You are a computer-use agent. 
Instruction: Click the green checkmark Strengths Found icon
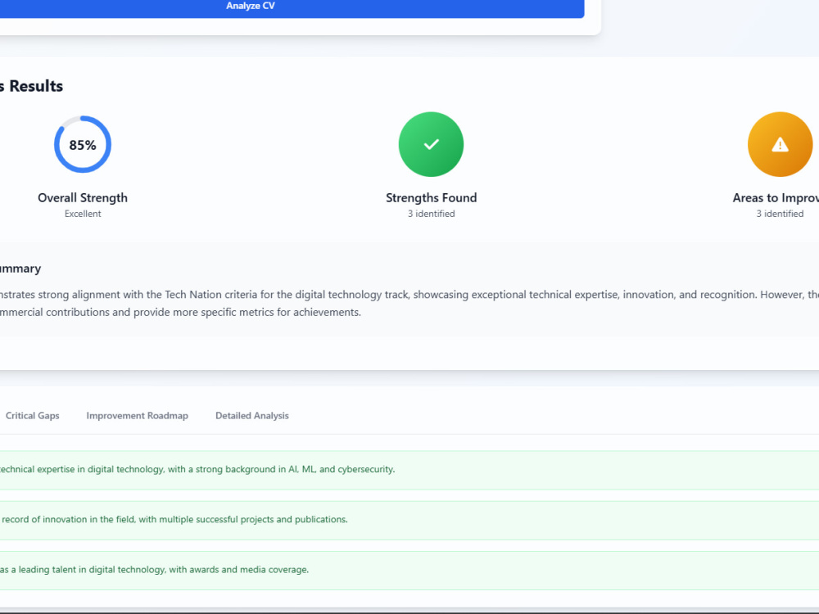431,144
